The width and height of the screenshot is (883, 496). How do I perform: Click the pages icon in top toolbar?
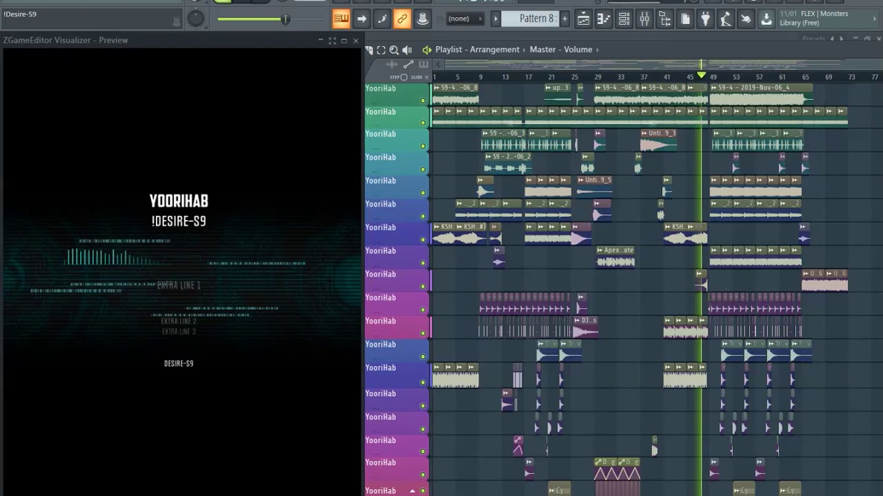[685, 19]
